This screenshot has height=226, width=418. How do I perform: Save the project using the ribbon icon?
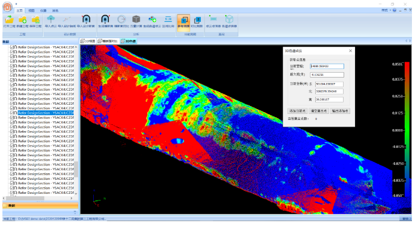point(36,21)
